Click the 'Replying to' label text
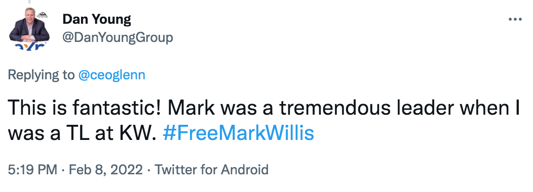Screen dimensions: 533x192 pos(41,75)
